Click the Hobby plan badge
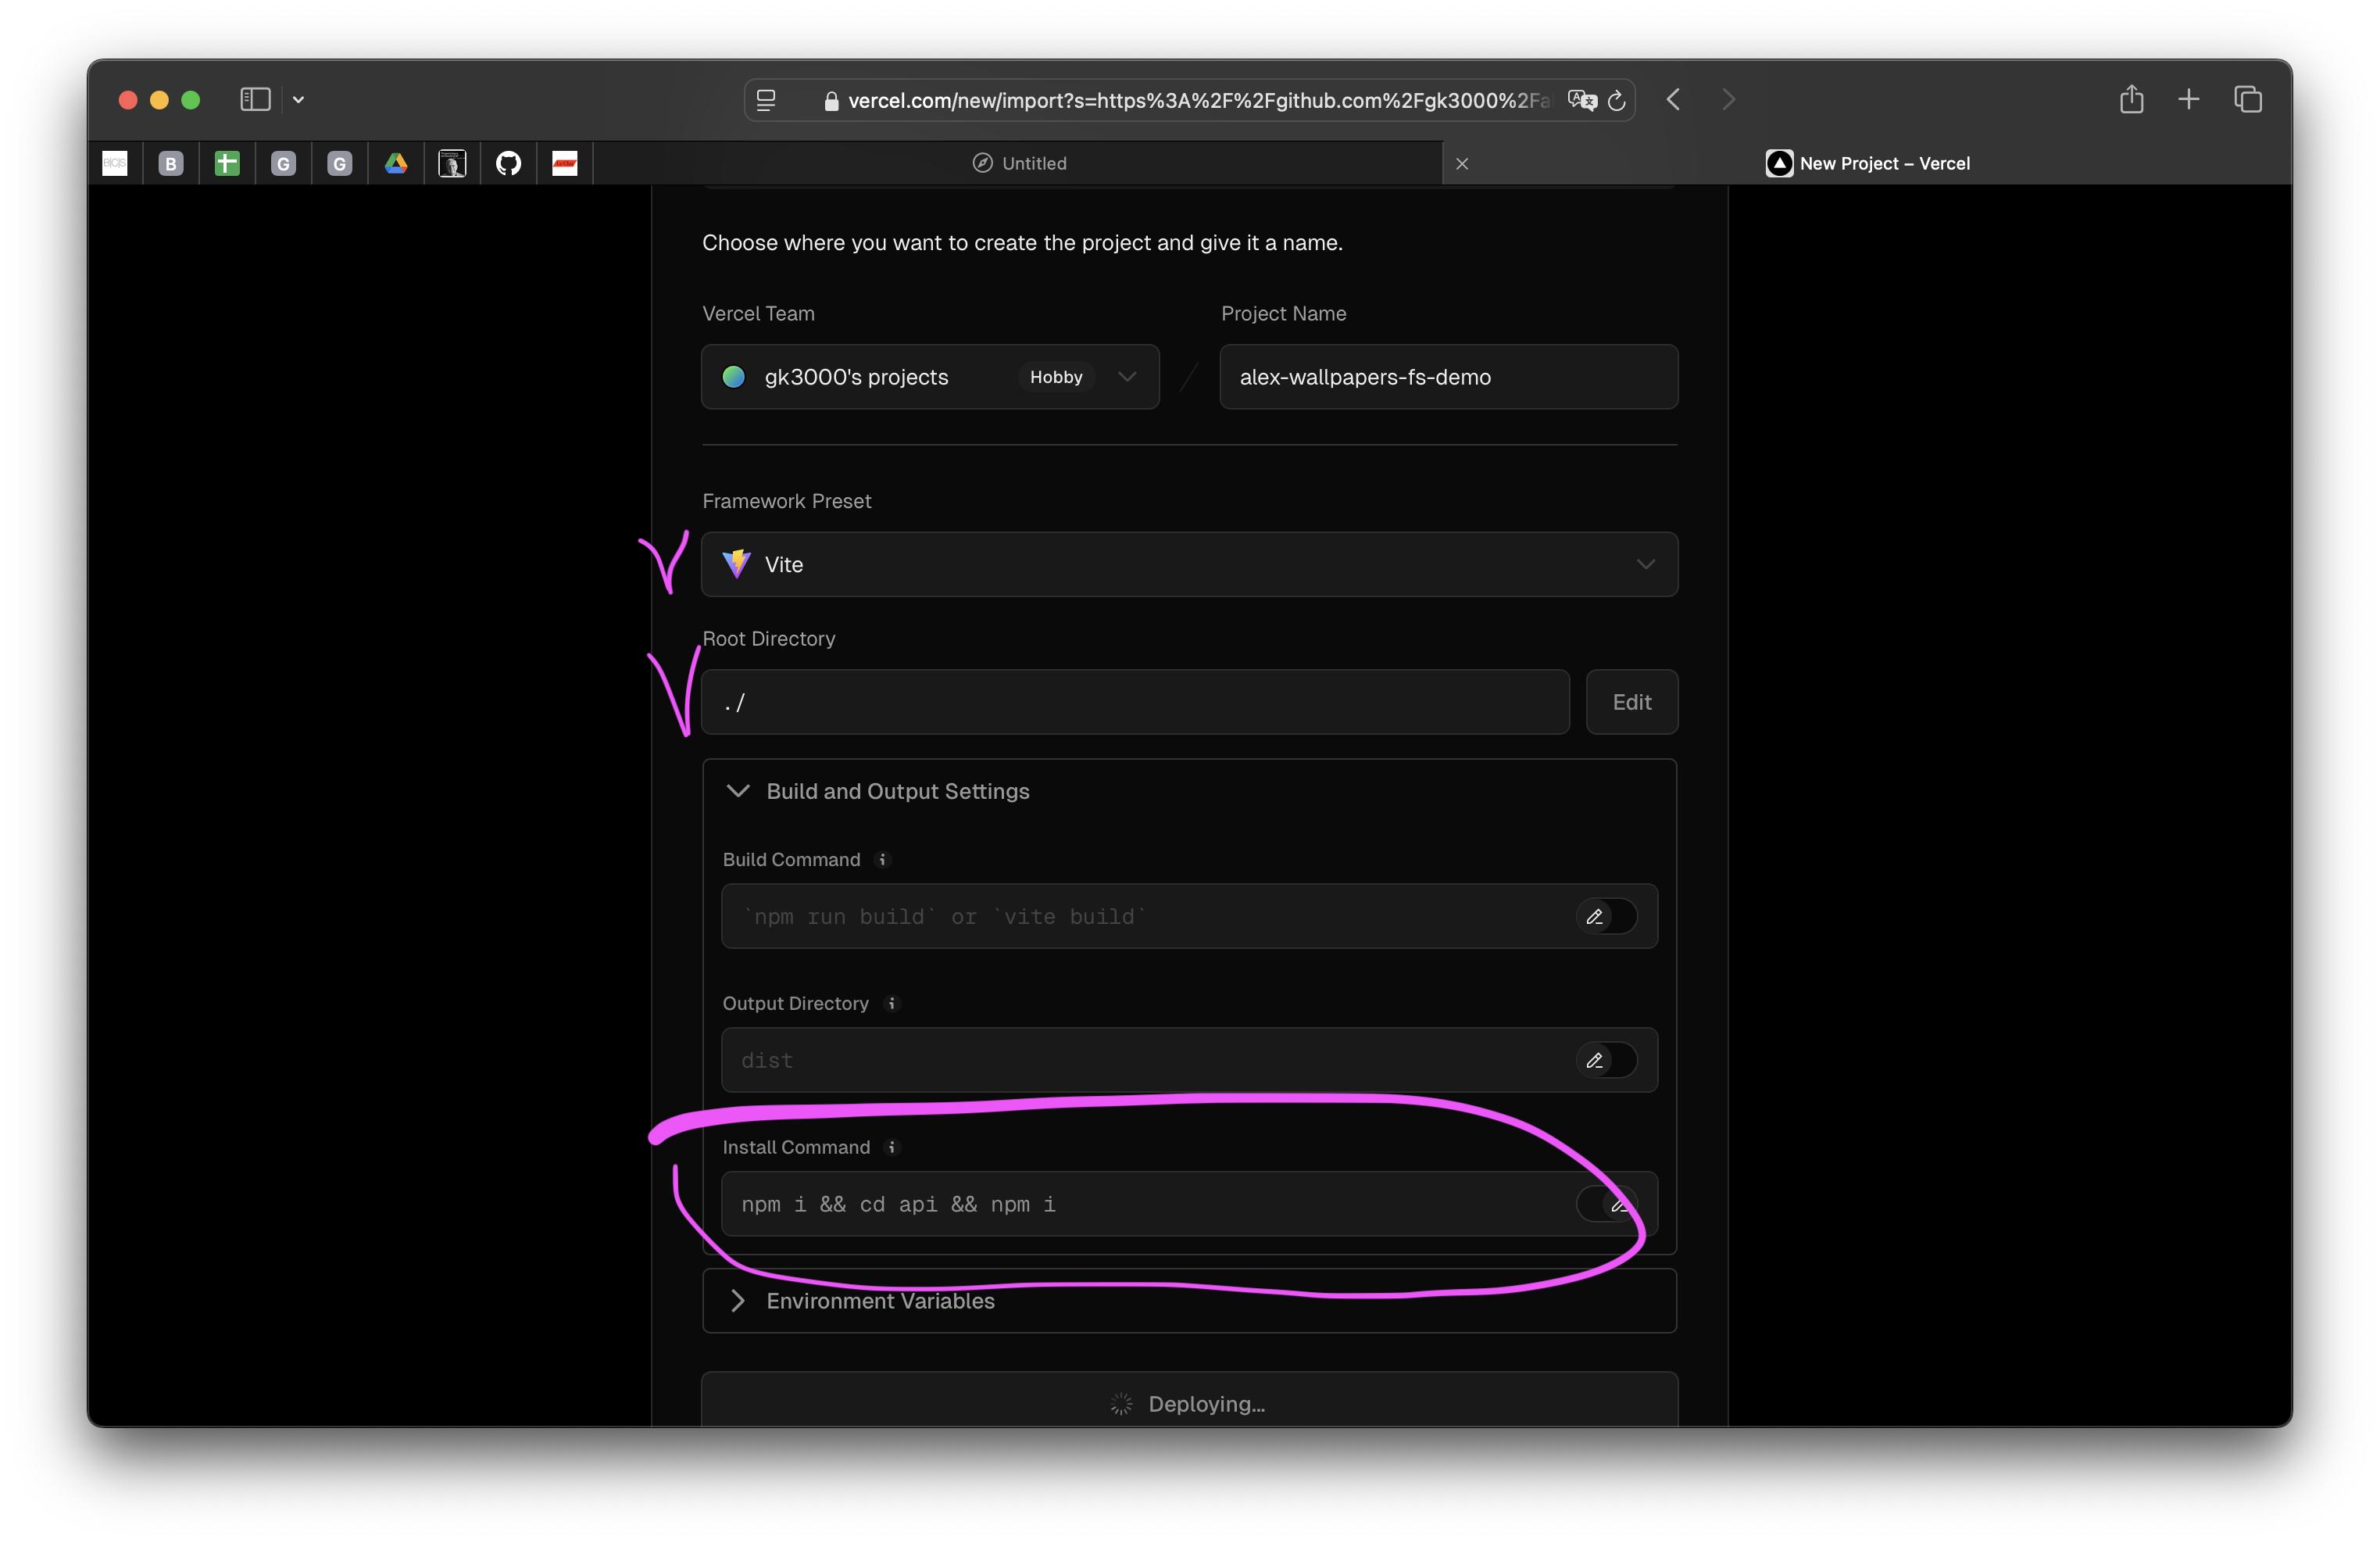This screenshot has width=2380, height=1543. click(x=1056, y=376)
